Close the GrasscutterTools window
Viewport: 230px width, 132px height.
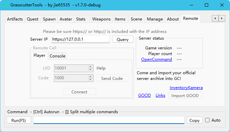(222, 5)
